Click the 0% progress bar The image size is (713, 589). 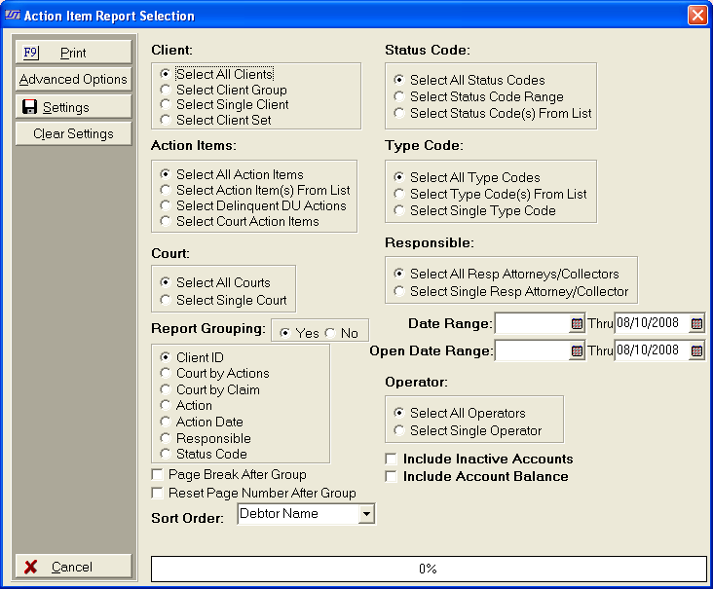tap(428, 569)
